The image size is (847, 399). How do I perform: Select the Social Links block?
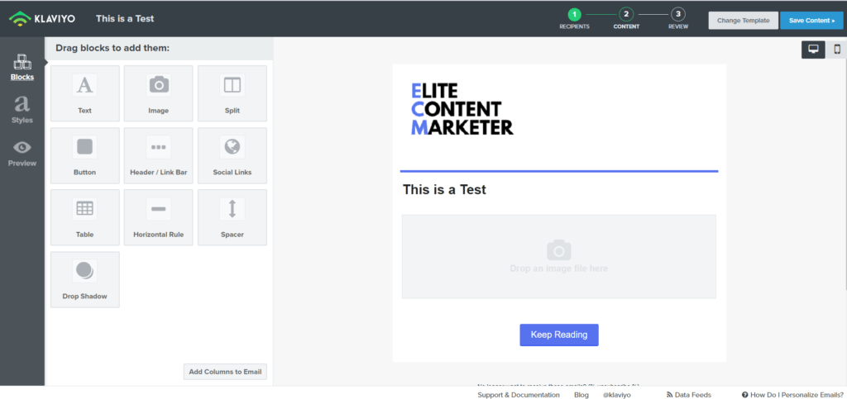232,156
